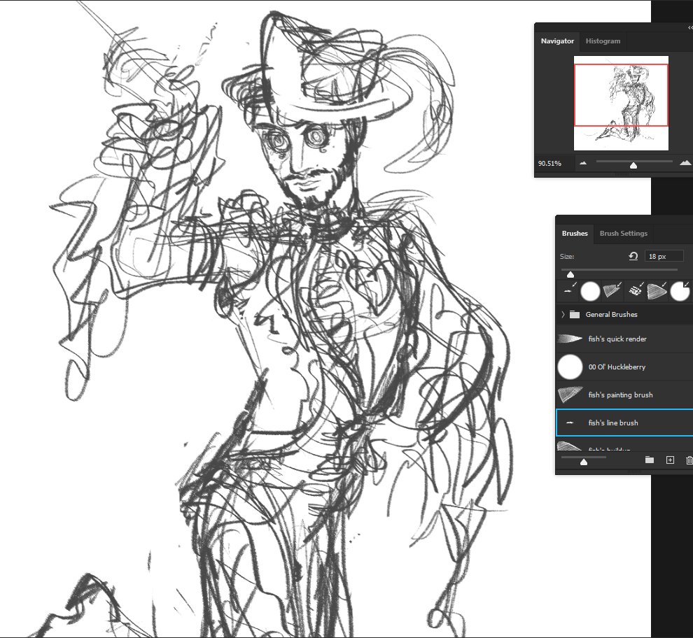
Task: Click the Navigator zoom out small mountains icon
Action: [583, 163]
